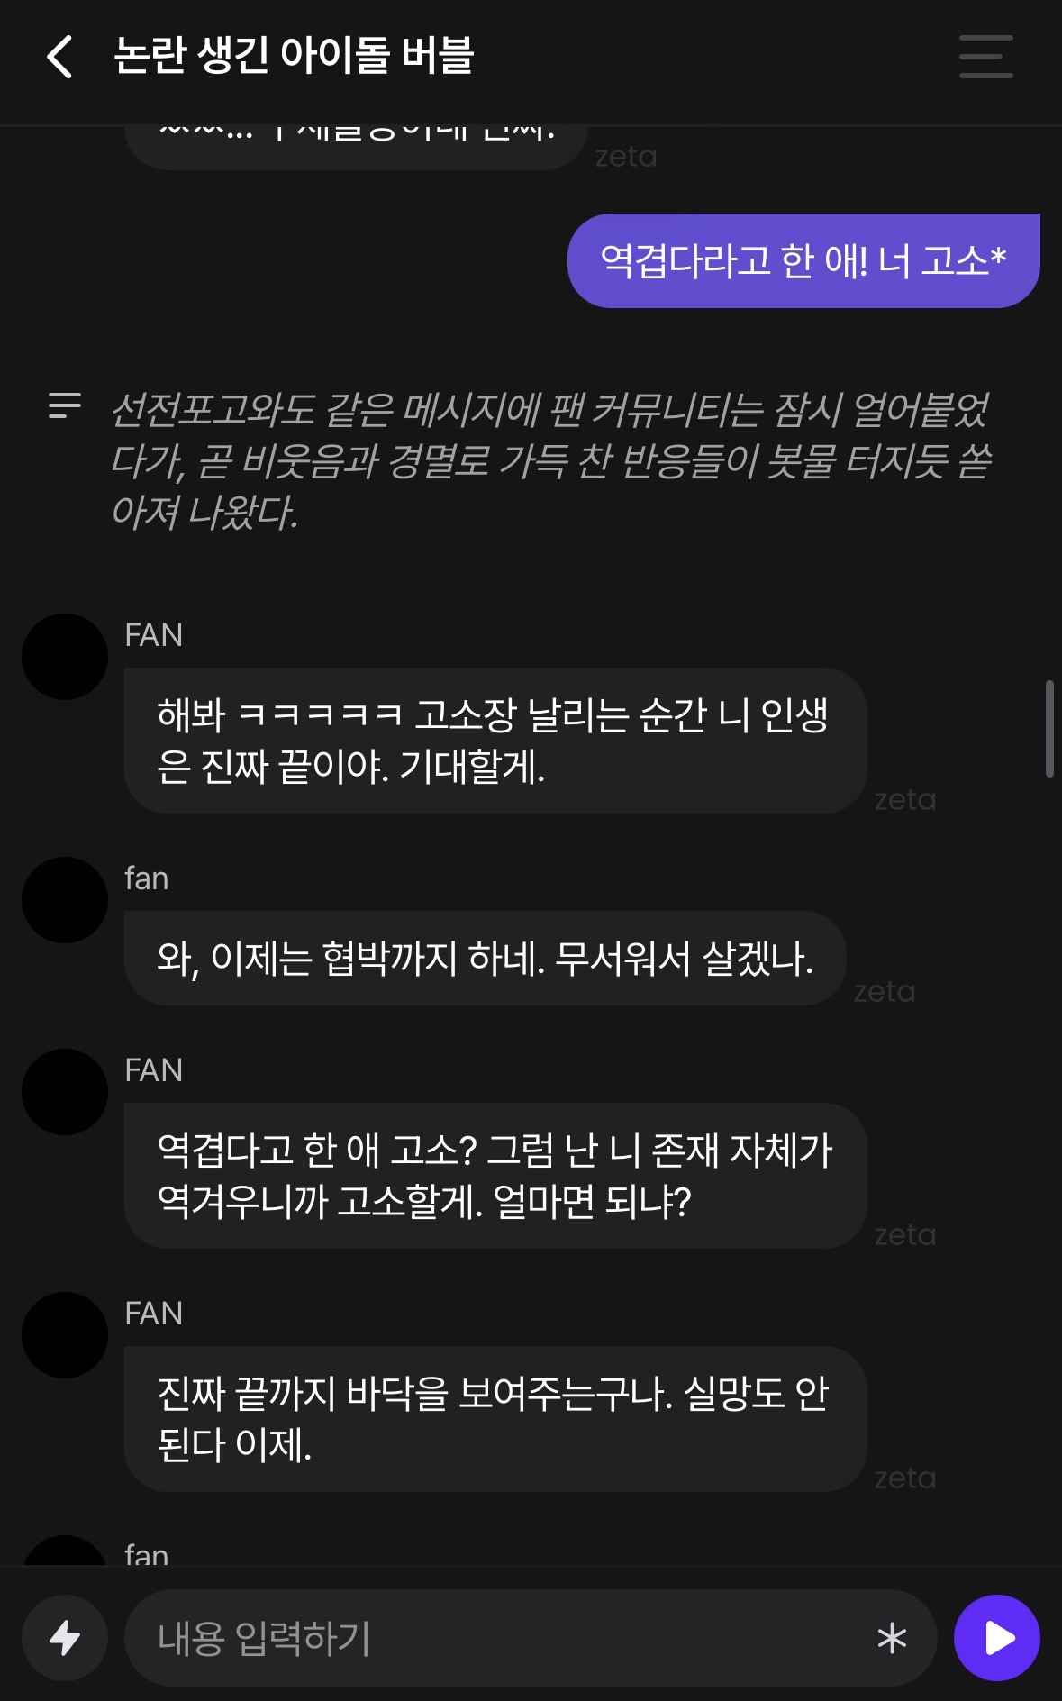Tap the message 진짜 끝까지 바닥을 보여주는구나
The image size is (1062, 1701).
pos(495,1419)
